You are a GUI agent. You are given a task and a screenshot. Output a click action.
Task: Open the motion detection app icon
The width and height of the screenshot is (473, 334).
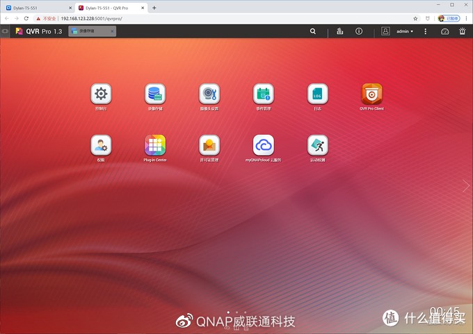[318, 145]
